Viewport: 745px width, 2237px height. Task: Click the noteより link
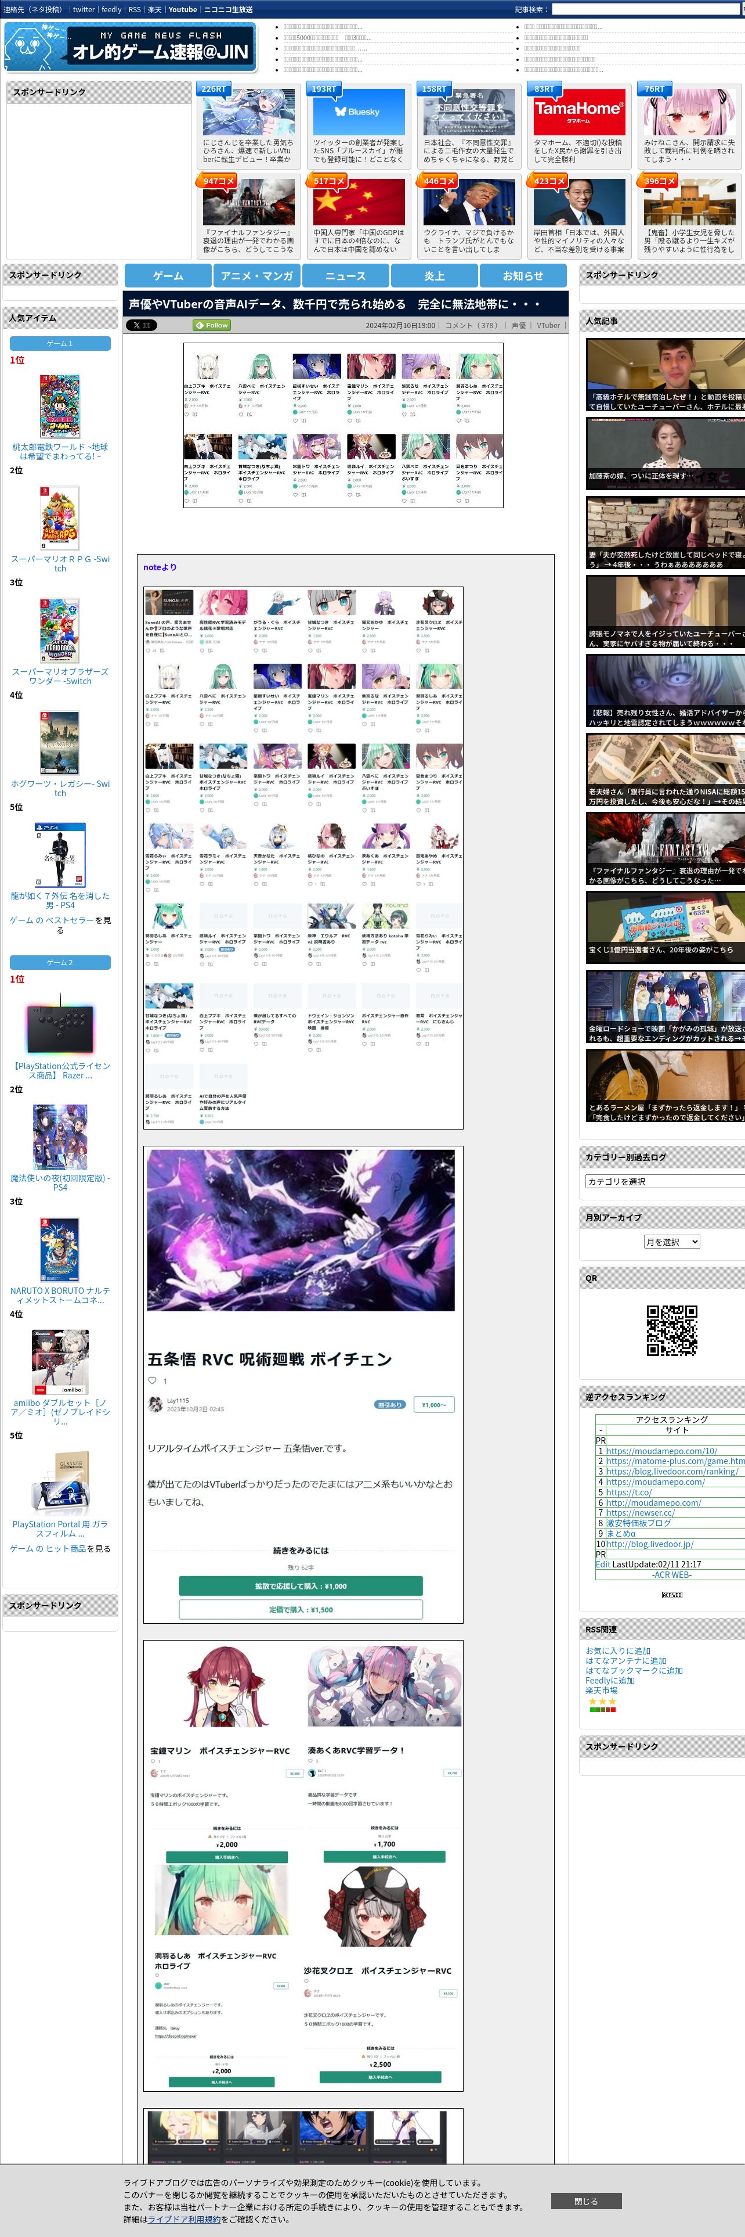pos(160,567)
